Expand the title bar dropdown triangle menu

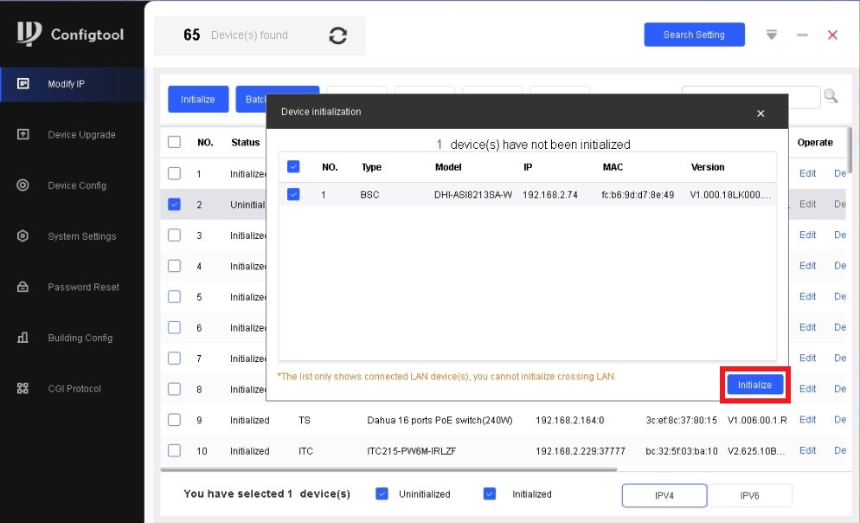[x=772, y=35]
